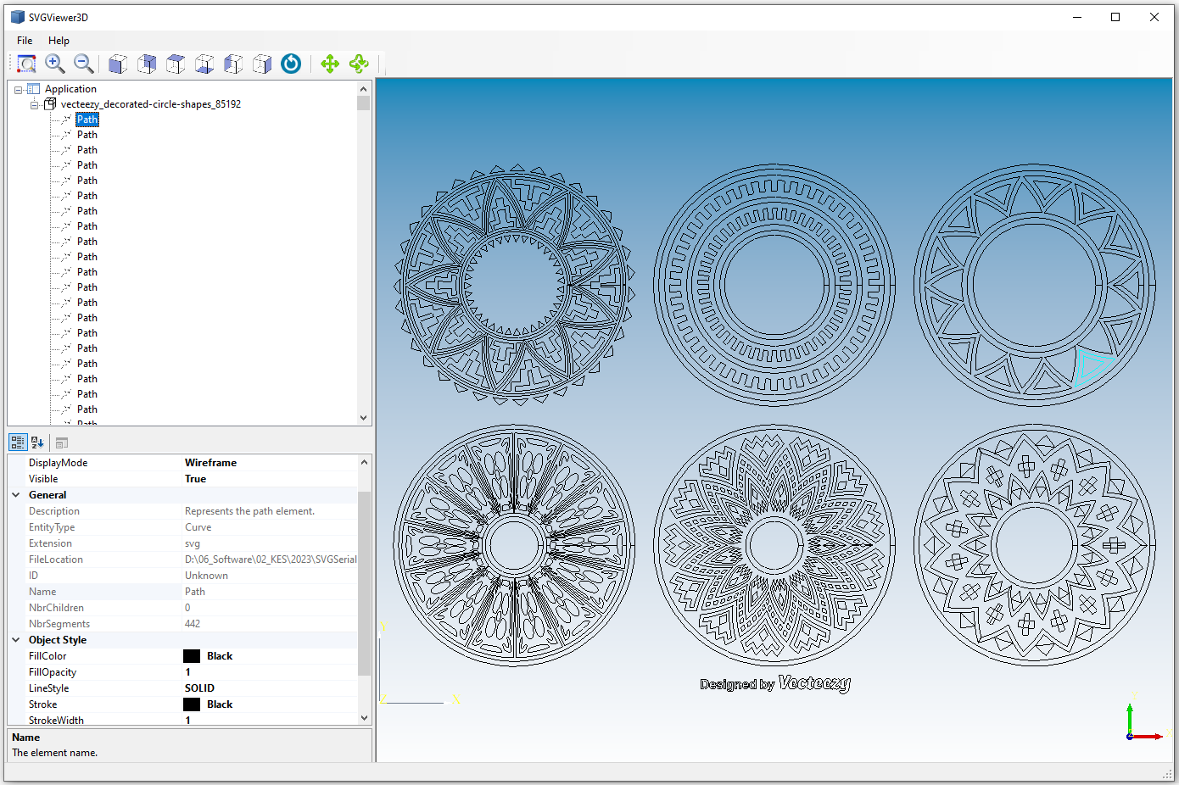This screenshot has height=785, width=1179.
Task: Activate the zoom window tool
Action: pyautogui.click(x=26, y=64)
